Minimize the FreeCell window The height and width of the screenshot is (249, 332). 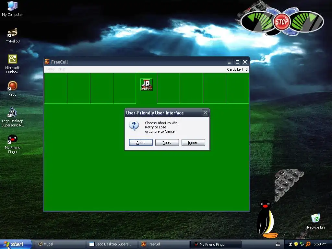[x=229, y=62]
